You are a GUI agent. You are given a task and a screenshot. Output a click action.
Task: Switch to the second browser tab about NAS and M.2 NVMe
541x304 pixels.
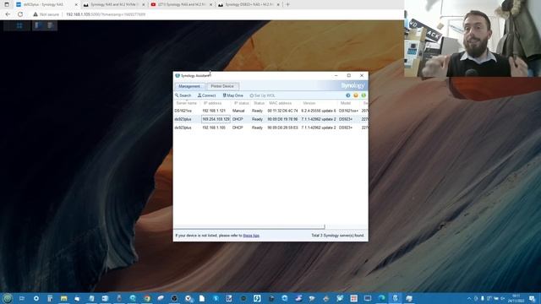[x=114, y=4]
